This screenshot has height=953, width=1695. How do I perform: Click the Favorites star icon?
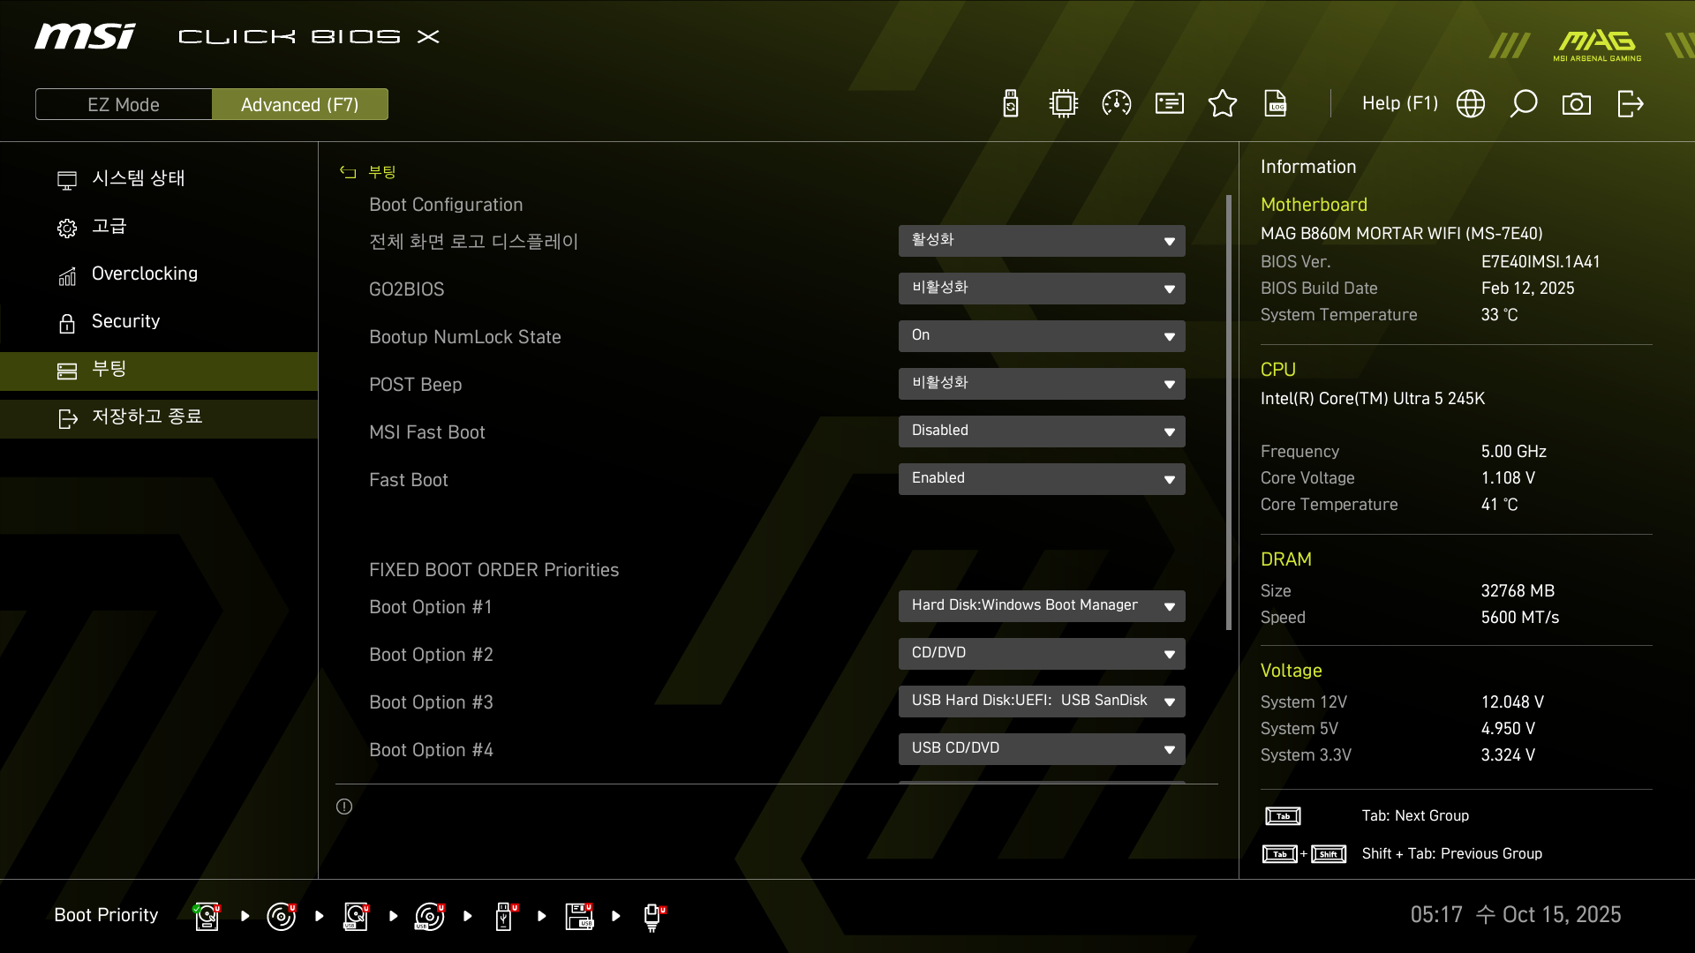(1223, 104)
